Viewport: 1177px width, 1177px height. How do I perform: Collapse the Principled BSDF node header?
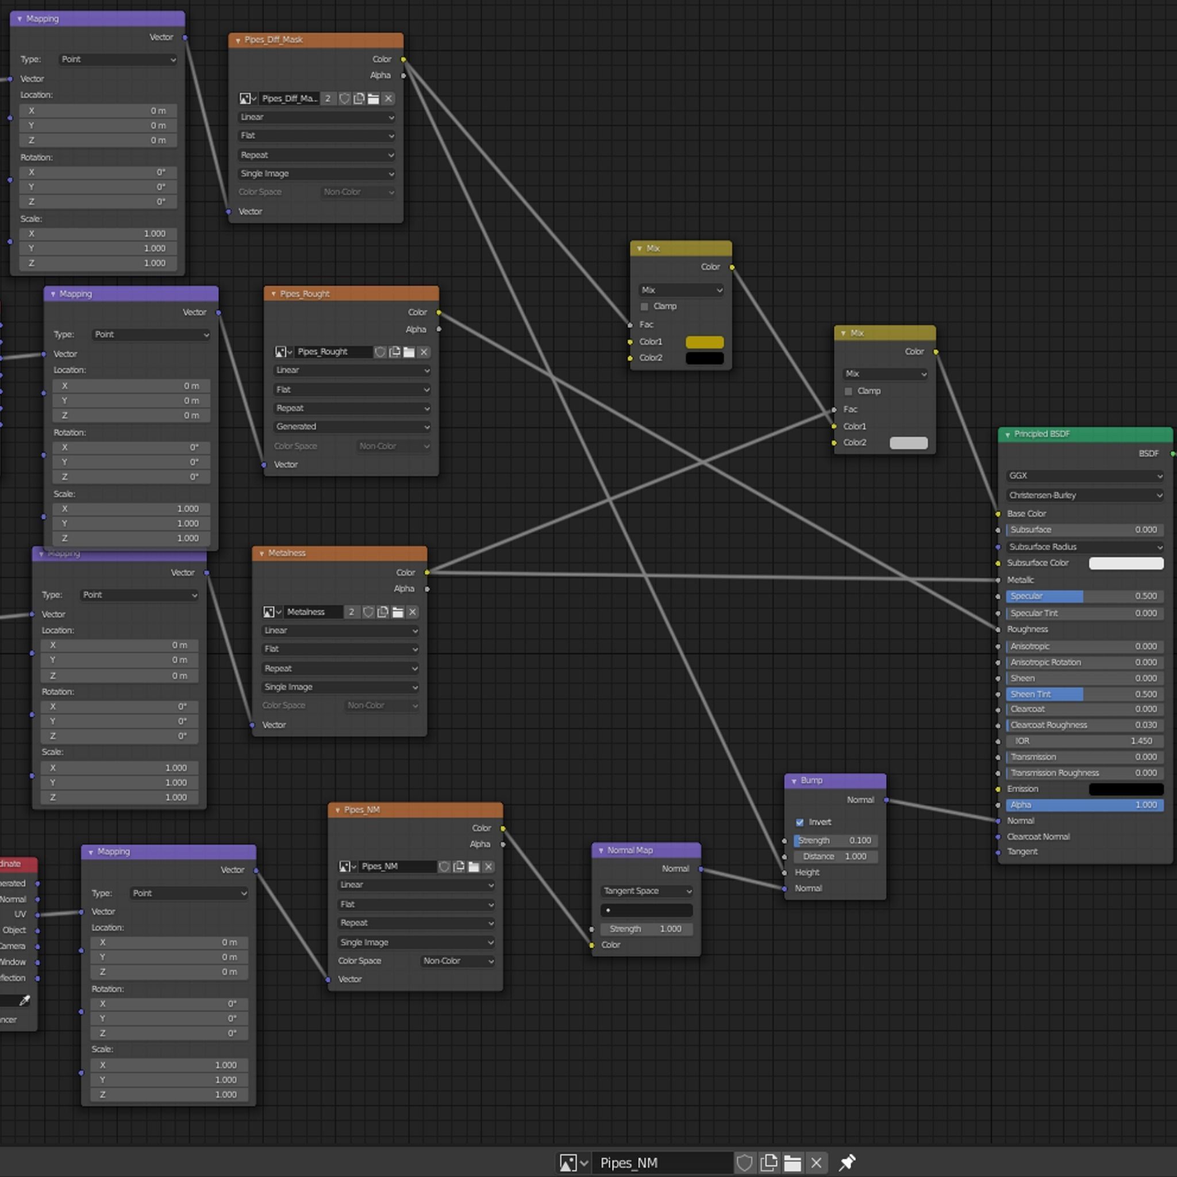pyautogui.click(x=1007, y=434)
